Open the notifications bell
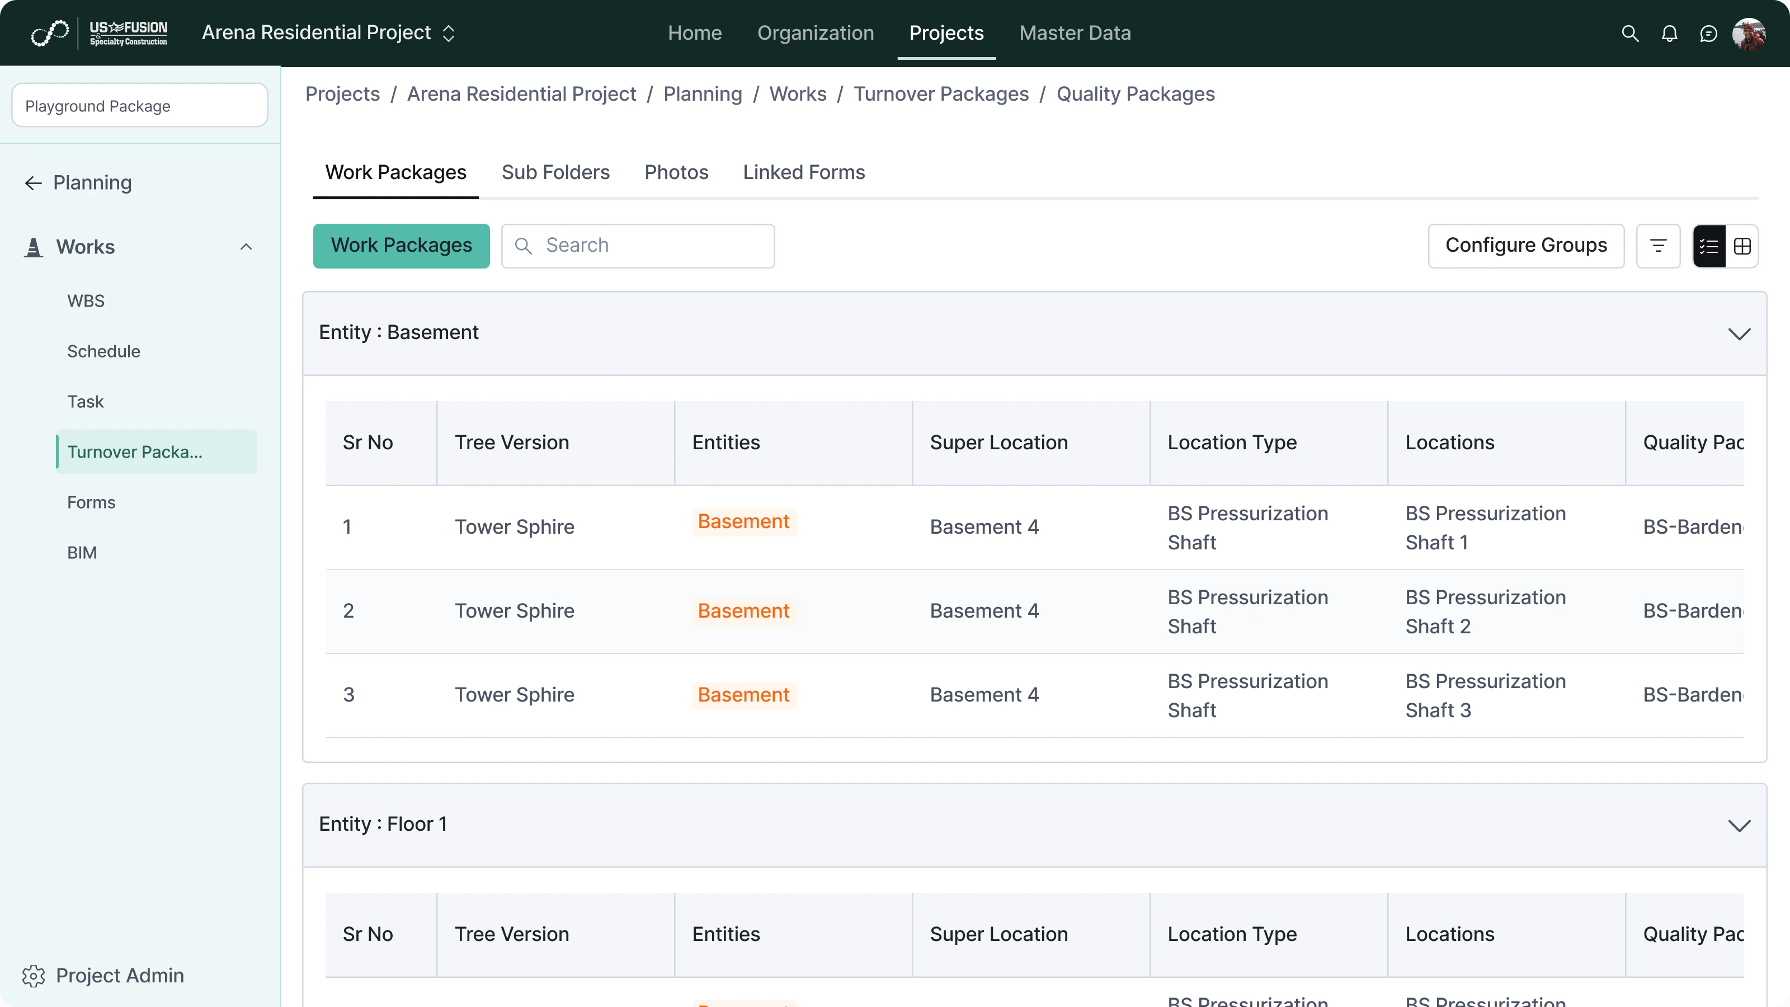 (x=1669, y=34)
